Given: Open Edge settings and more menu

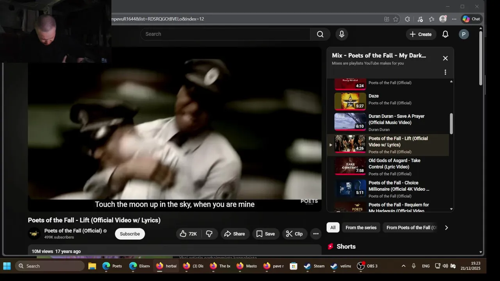Looking at the screenshot, I should (x=454, y=19).
